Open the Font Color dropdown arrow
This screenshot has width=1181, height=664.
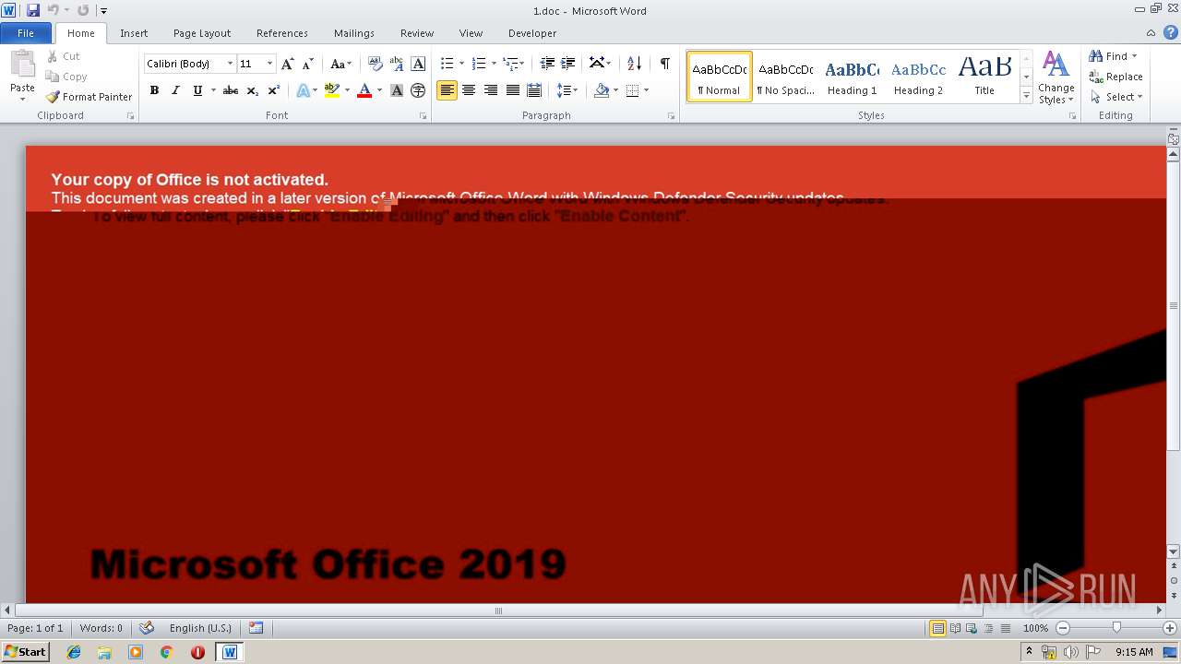pos(380,90)
